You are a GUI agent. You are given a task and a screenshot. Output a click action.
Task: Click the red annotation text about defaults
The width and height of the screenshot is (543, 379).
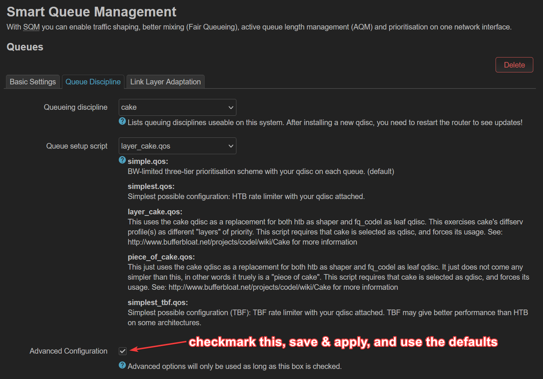[343, 342]
